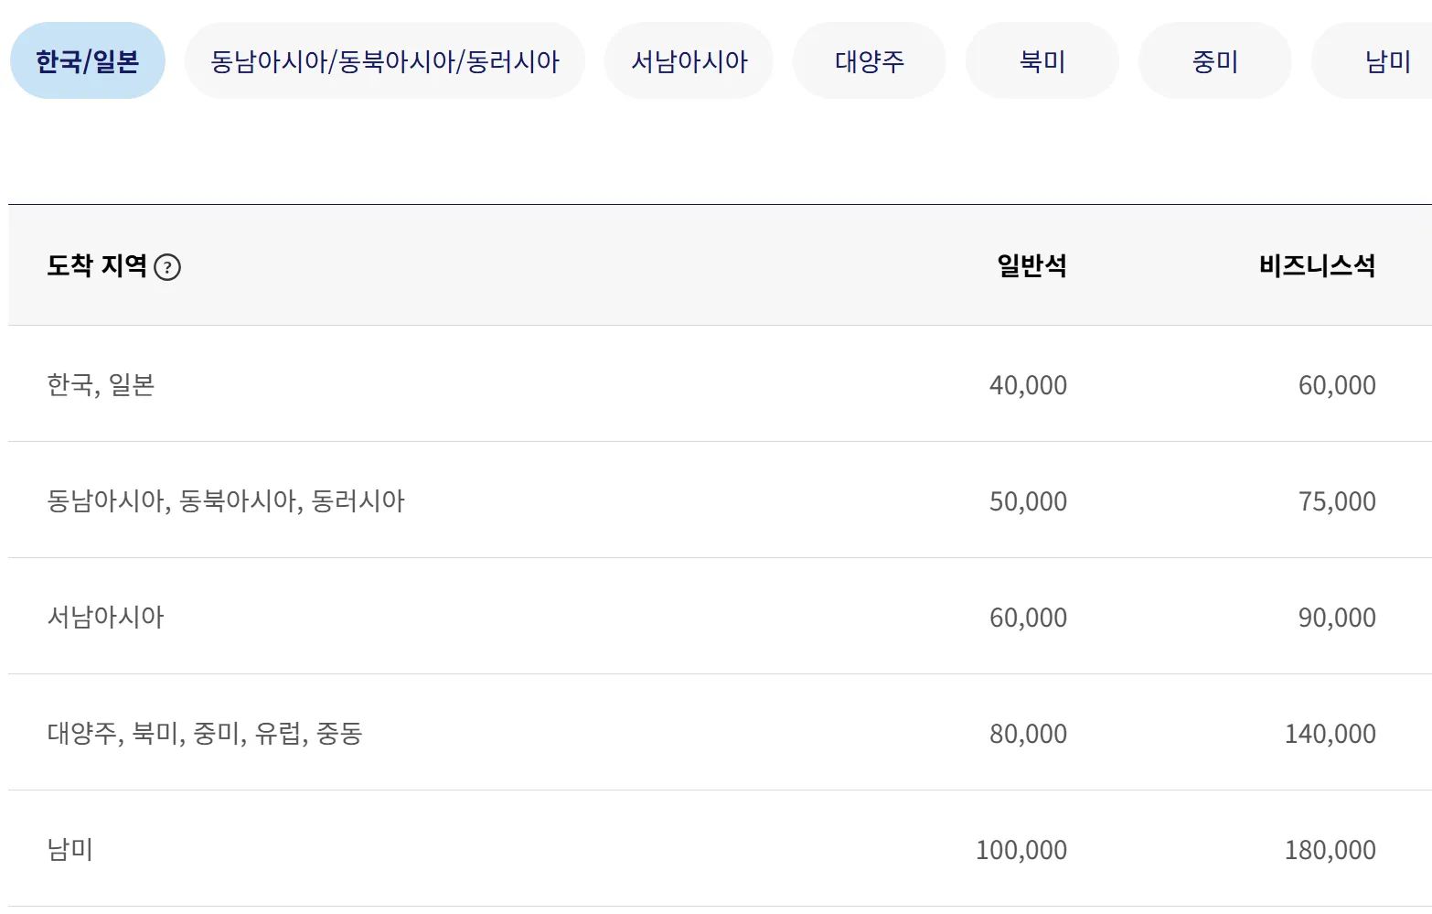Viewport: 1432px width, 914px height.
Task: Select the 북미 tab
Action: [1042, 61]
